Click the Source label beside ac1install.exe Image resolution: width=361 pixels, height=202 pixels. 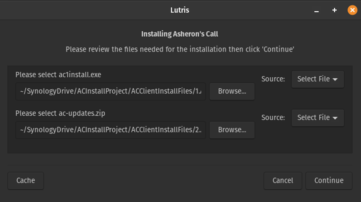273,79
